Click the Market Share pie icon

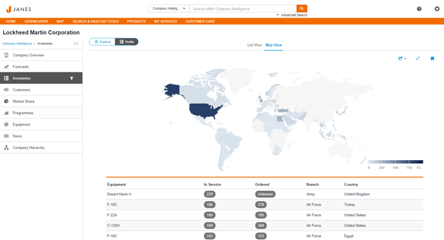(6, 101)
